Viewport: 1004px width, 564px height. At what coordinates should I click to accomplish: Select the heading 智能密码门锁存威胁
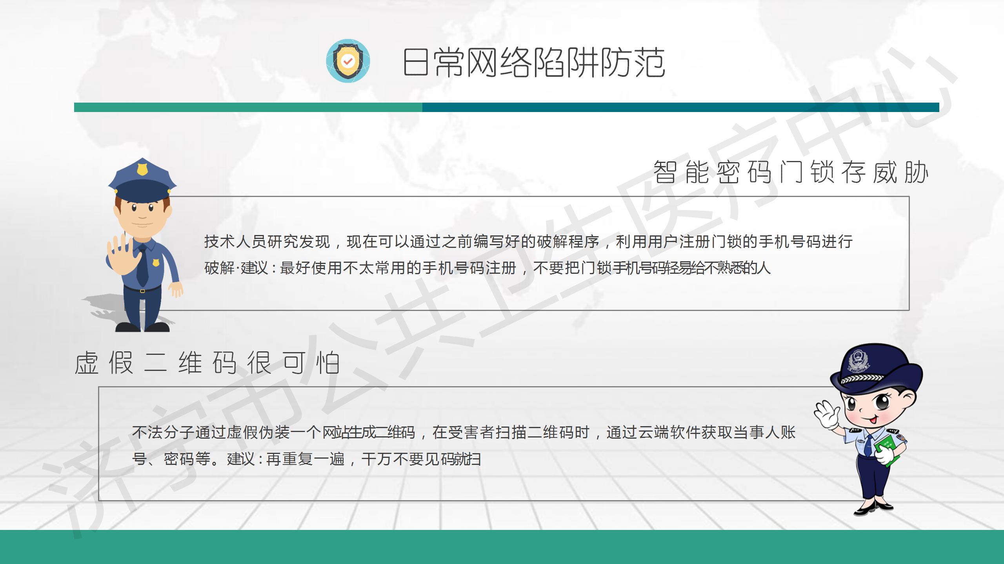point(791,172)
